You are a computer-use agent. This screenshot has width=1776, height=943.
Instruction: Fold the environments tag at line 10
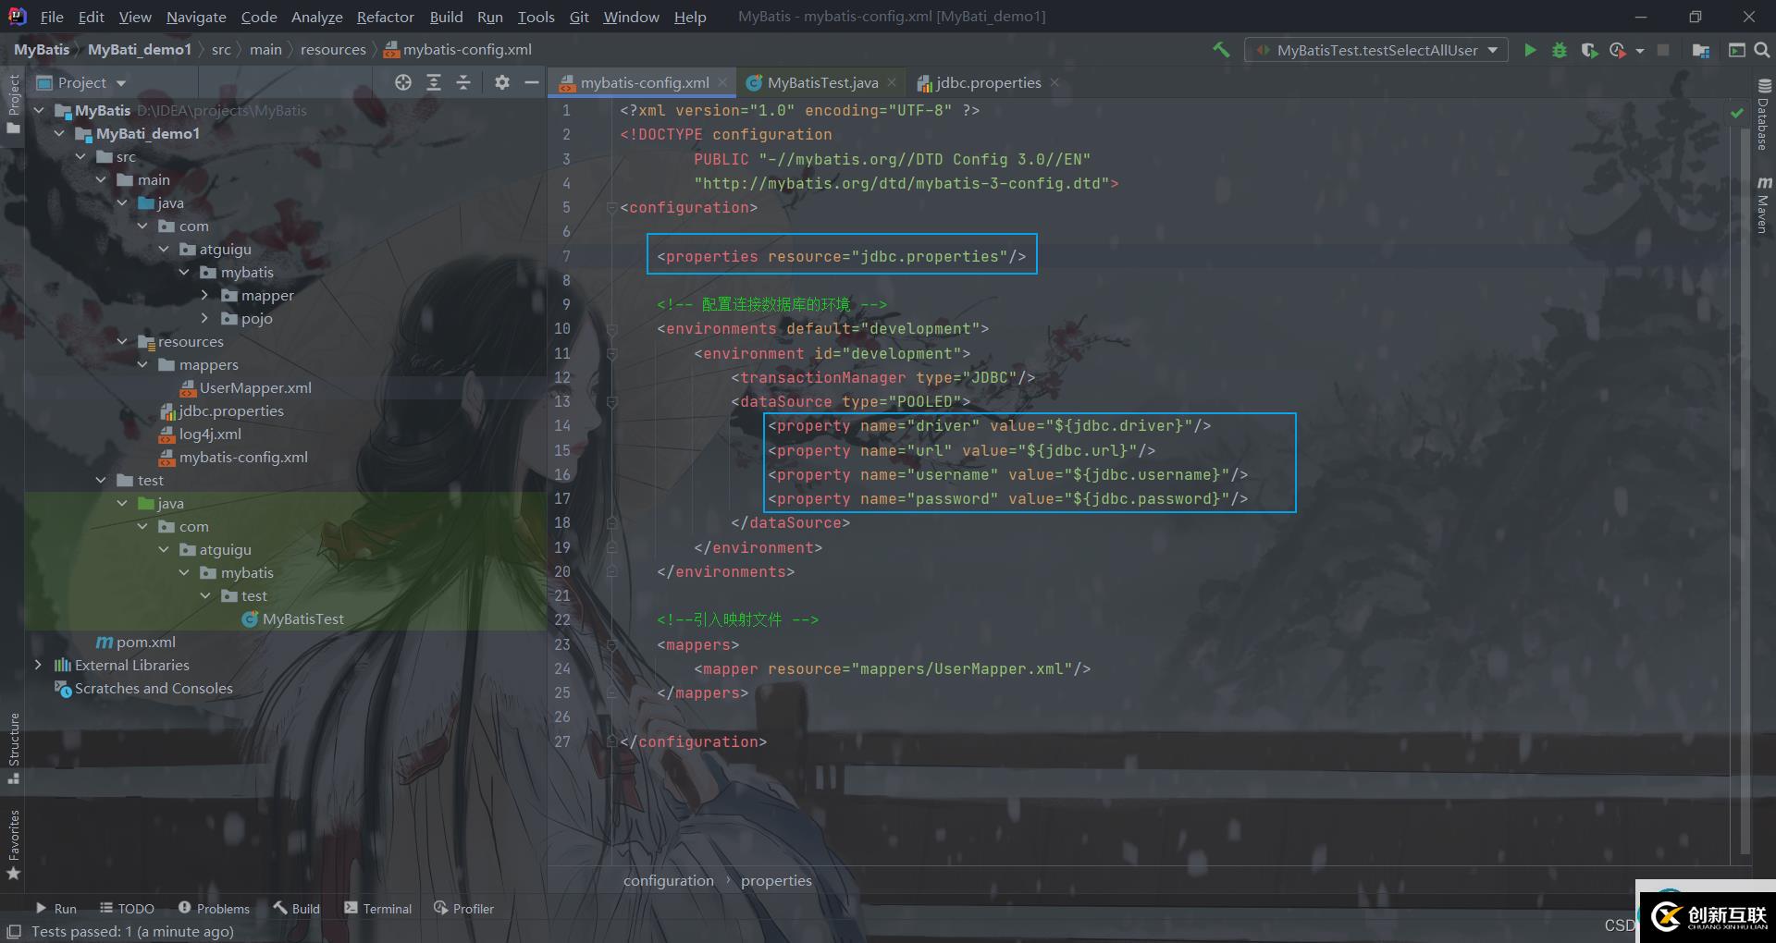pyautogui.click(x=611, y=329)
